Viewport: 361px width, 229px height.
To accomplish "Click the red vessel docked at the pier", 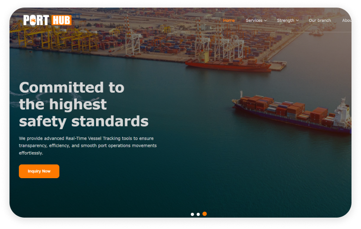I will tap(228, 65).
